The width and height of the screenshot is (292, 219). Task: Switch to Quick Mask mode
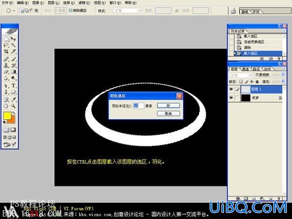tap(13, 129)
